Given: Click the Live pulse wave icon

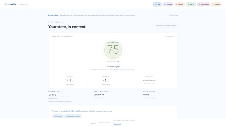Looking at the screenshot, I should (156, 4).
